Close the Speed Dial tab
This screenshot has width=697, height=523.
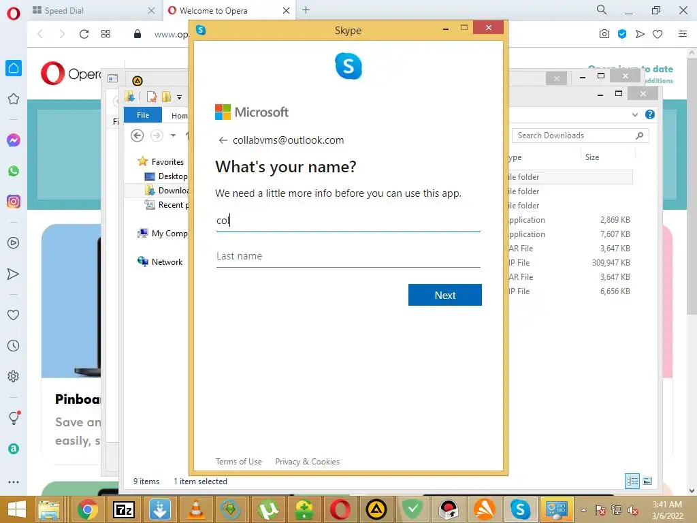(x=151, y=10)
